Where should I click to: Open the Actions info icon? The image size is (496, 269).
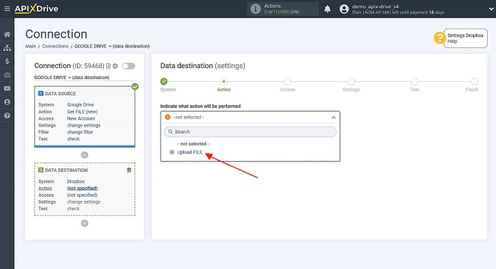256,9
